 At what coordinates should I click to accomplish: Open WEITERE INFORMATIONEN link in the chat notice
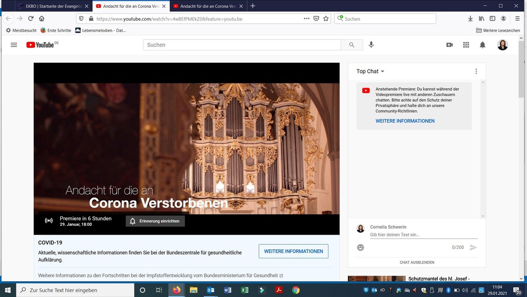(405, 121)
